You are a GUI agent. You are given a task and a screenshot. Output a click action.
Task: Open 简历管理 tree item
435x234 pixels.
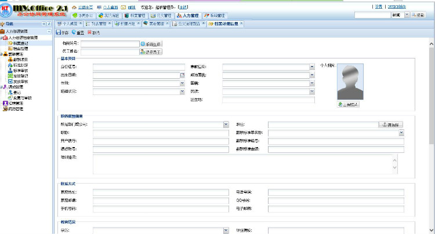13,109
